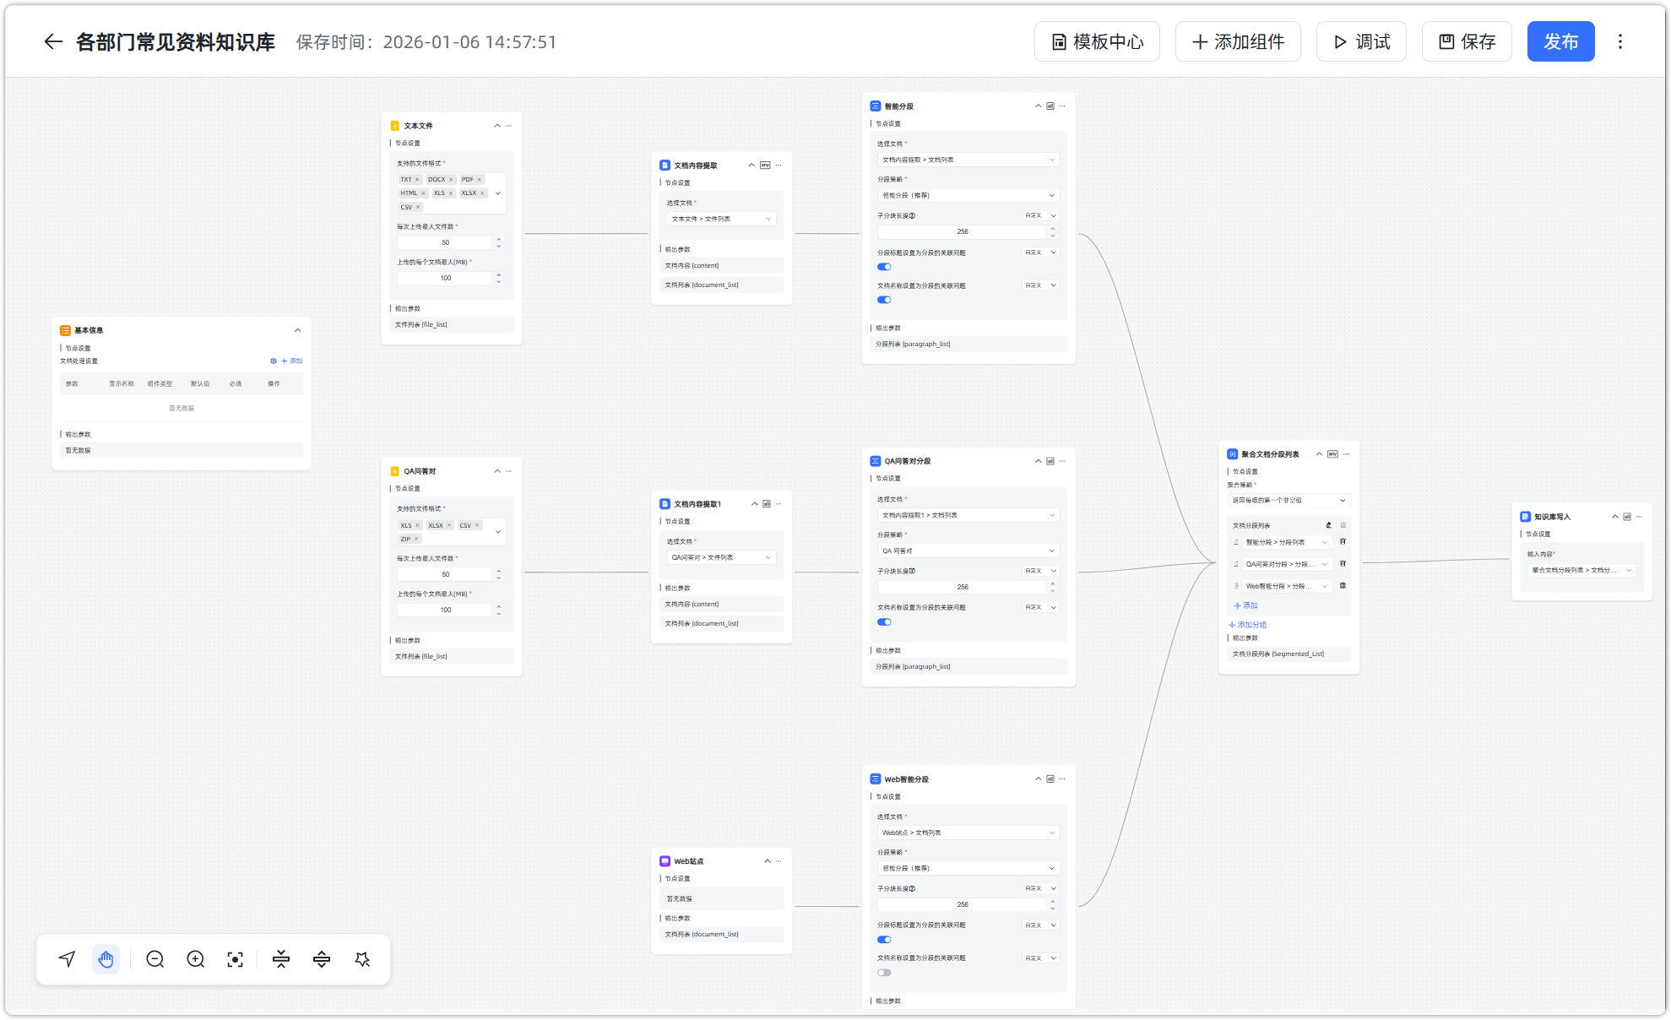The image size is (1671, 1020).
Task: Open the more options menu top right
Action: click(1619, 41)
